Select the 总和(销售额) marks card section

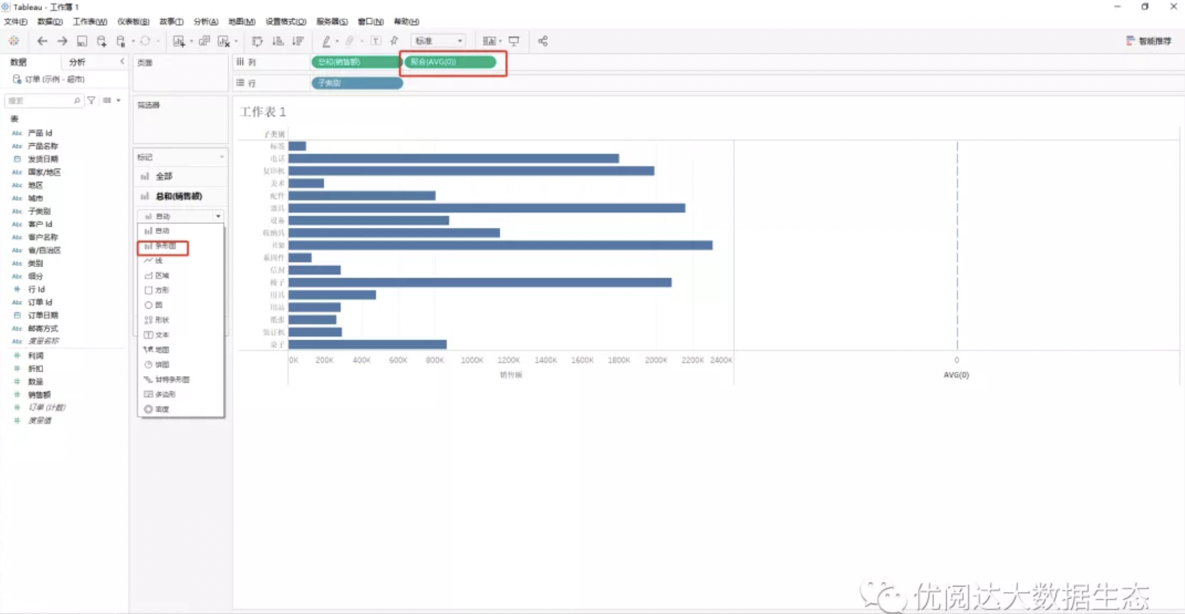click(180, 196)
